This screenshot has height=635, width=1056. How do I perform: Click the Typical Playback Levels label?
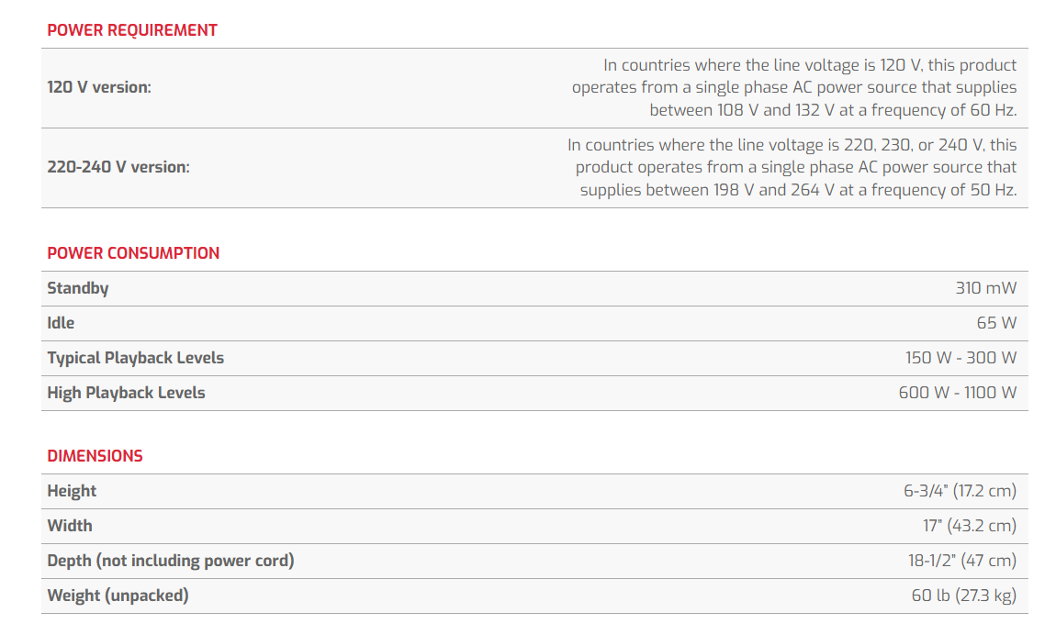[135, 358]
